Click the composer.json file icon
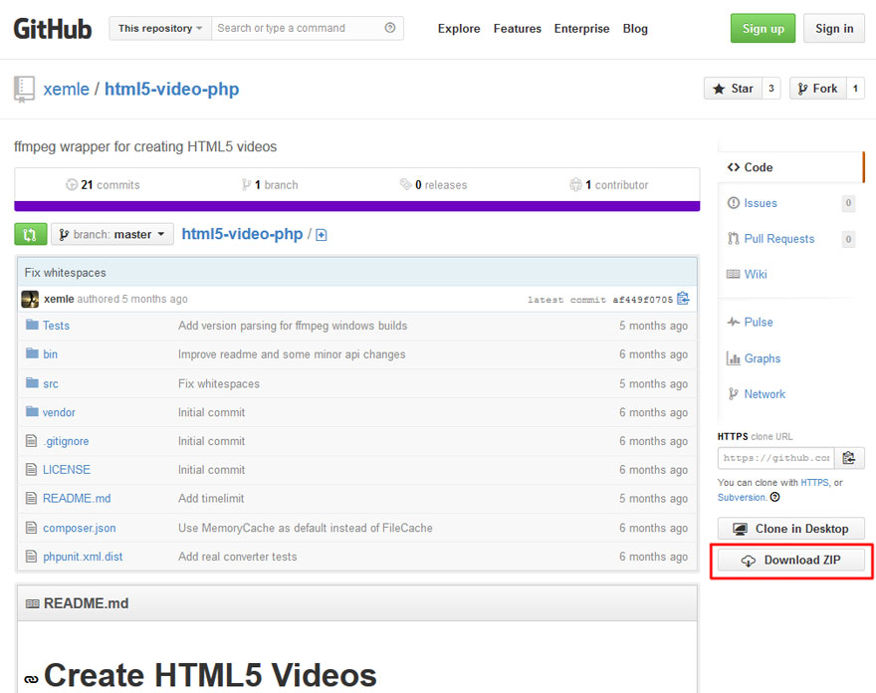 tap(31, 528)
